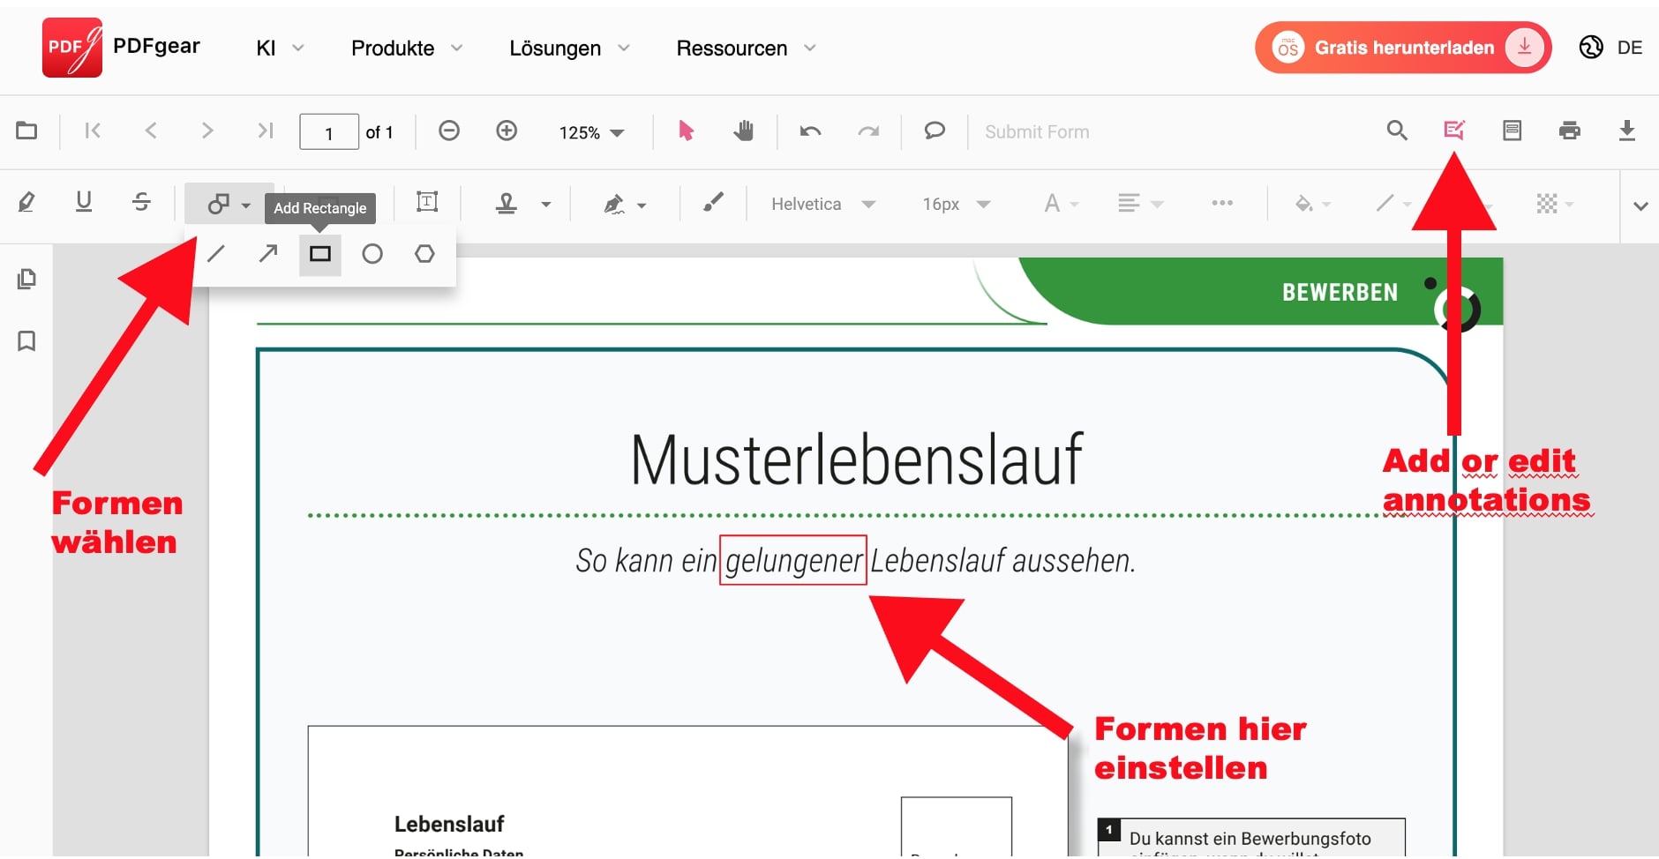Toggle underline text formatting
The height and width of the screenshot is (859, 1659).
point(84,203)
